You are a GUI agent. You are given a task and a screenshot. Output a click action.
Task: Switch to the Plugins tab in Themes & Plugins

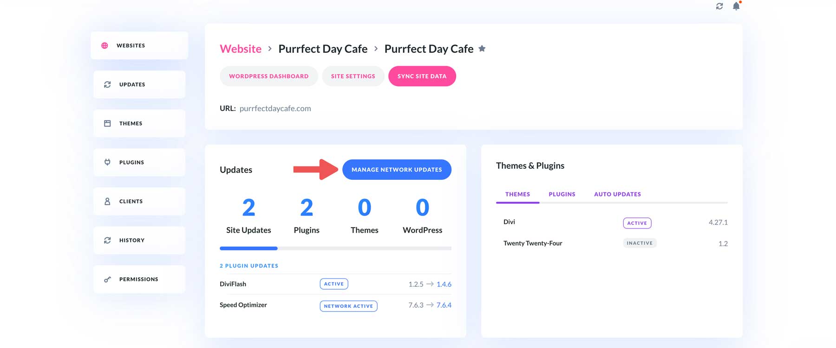pyautogui.click(x=562, y=194)
